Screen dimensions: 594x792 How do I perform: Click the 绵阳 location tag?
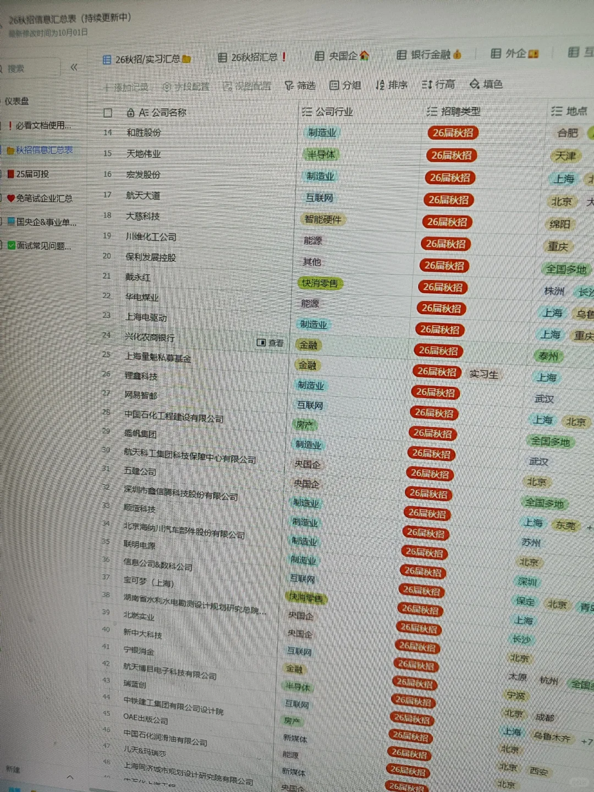point(560,224)
